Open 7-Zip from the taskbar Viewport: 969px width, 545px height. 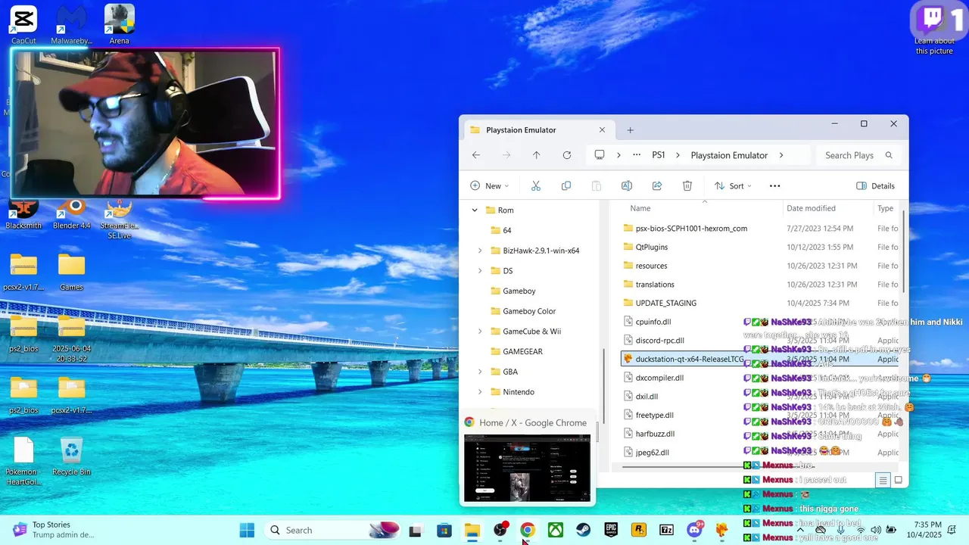tap(667, 531)
